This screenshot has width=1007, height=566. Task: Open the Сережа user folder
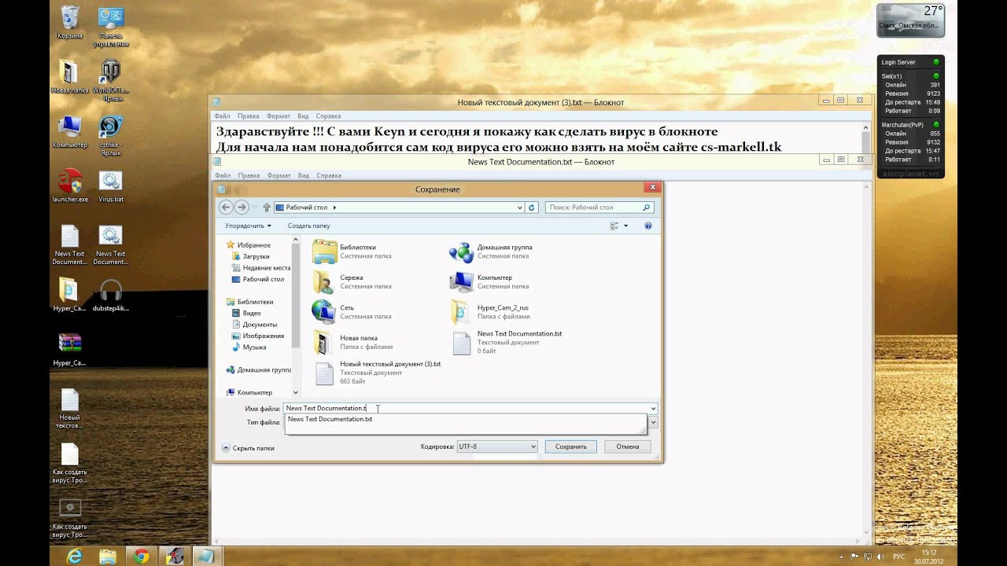352,281
